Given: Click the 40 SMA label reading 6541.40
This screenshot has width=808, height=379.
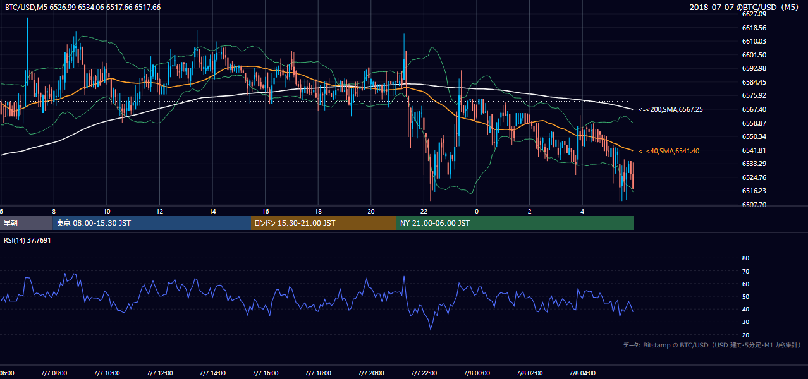Looking at the screenshot, I should point(669,151).
